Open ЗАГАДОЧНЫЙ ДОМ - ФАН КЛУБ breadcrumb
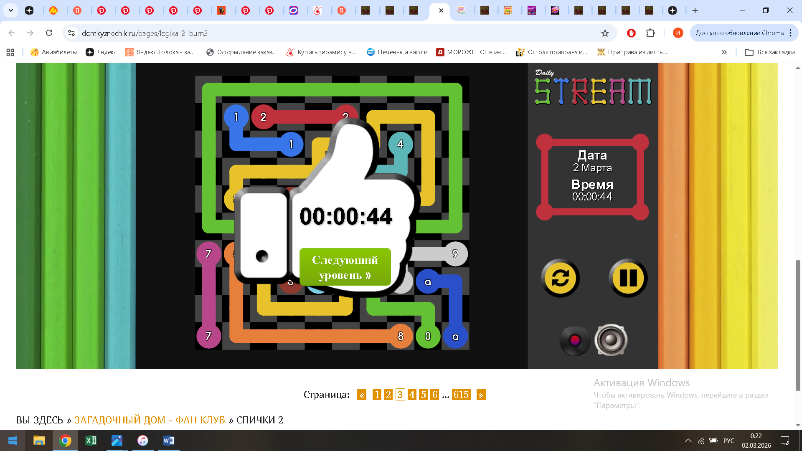Screen dimensions: 802x451 pos(150,420)
